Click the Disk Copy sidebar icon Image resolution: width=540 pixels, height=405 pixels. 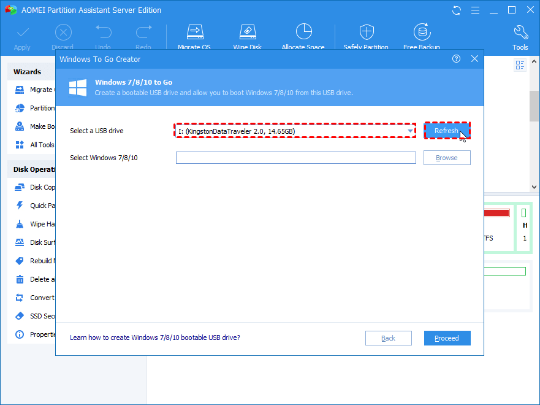point(20,187)
